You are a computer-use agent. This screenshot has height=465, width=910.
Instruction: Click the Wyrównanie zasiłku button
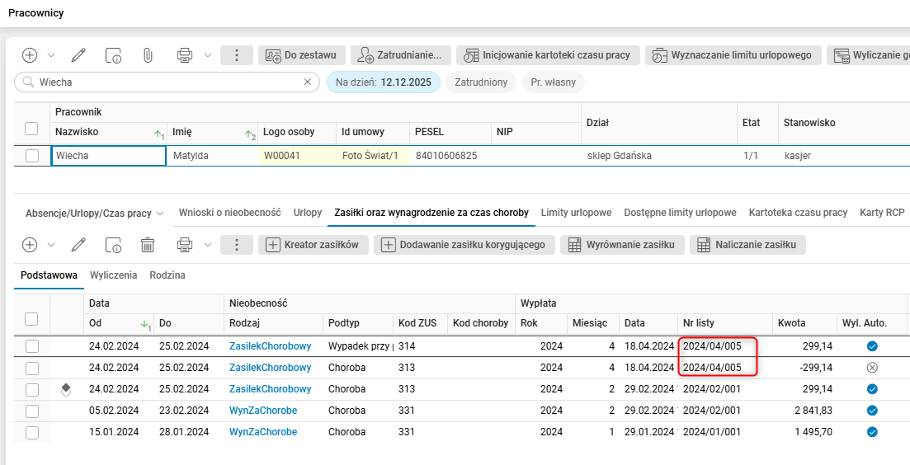coord(622,245)
